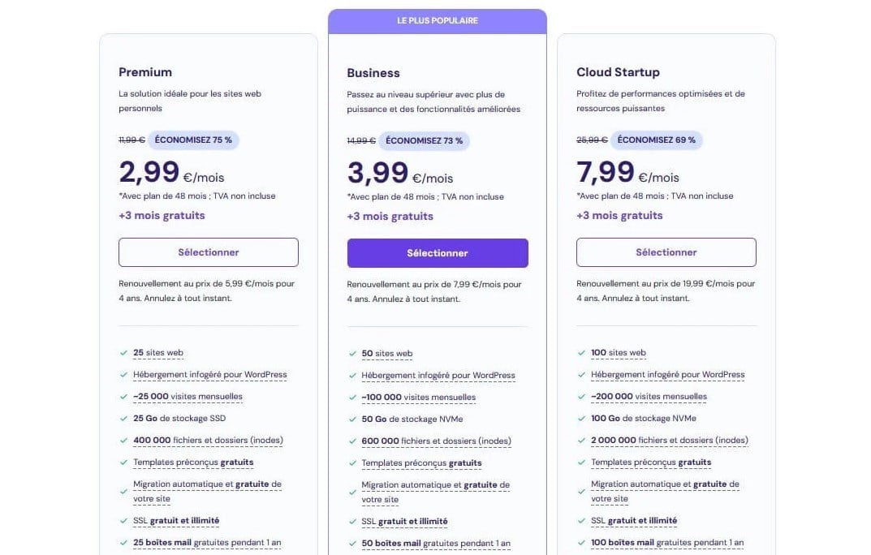Click '25 Go de stockage SSD' text

[x=179, y=418]
